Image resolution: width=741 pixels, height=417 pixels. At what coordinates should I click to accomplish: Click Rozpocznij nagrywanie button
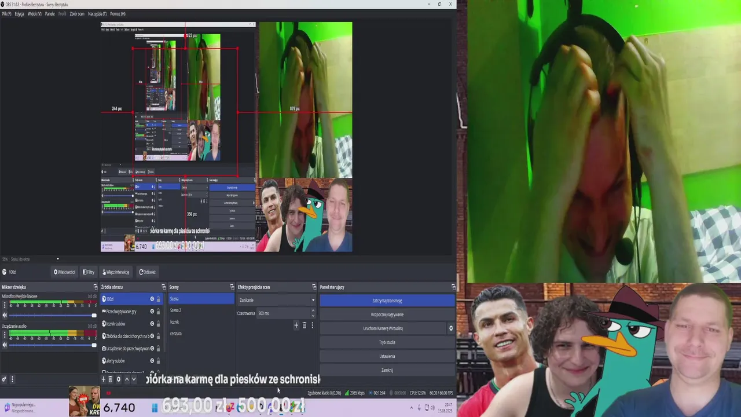387,314
